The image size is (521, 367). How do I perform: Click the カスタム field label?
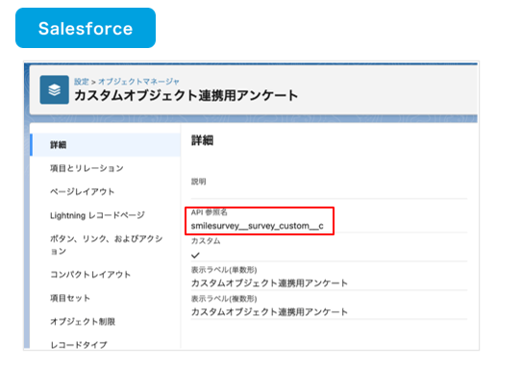(x=206, y=241)
